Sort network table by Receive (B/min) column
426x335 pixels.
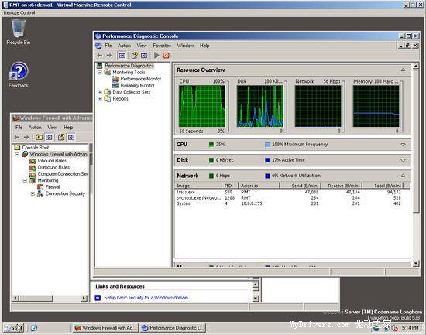coord(342,186)
